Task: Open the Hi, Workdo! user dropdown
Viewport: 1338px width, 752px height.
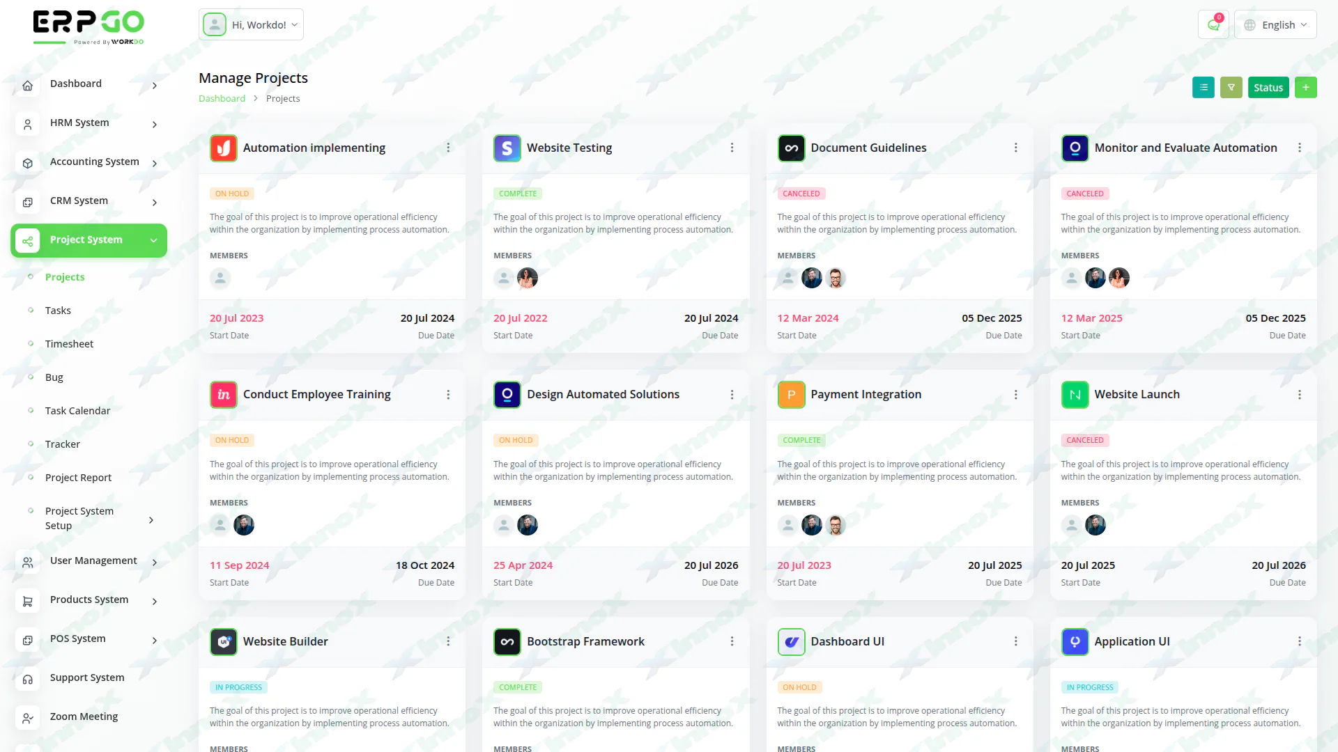Action: (252, 25)
